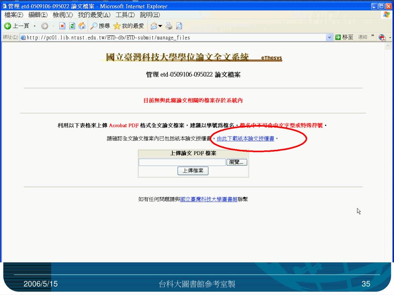This screenshot has width=394, height=295.
Task: Open the 編輯(E) menu
Action: [x=38, y=15]
